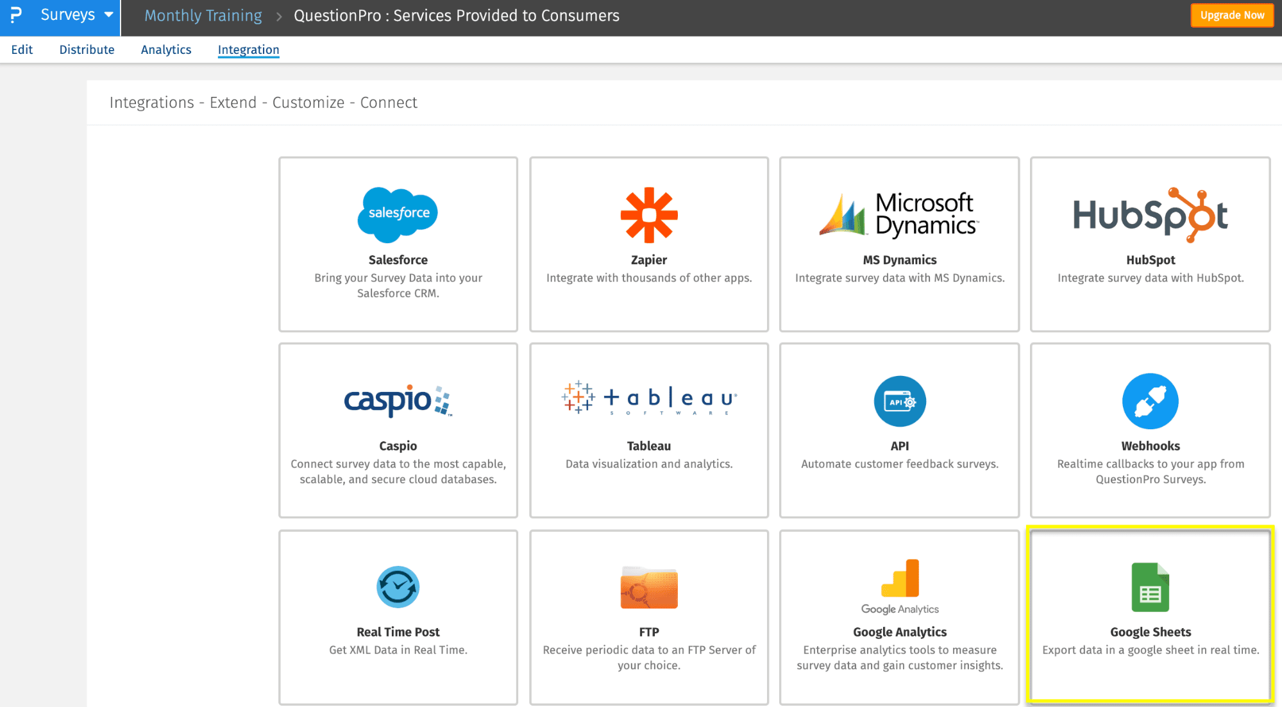Click the QuestionPro P logo icon
This screenshot has height=707, width=1282.
pos(15,15)
